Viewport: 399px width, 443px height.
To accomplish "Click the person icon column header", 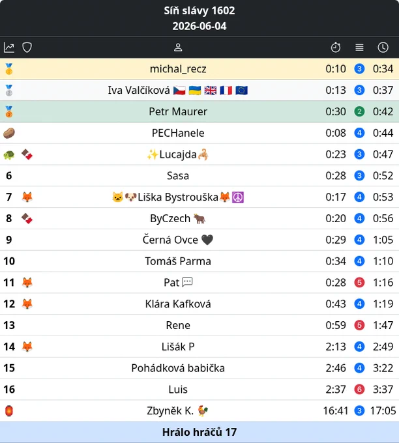I will point(178,48).
